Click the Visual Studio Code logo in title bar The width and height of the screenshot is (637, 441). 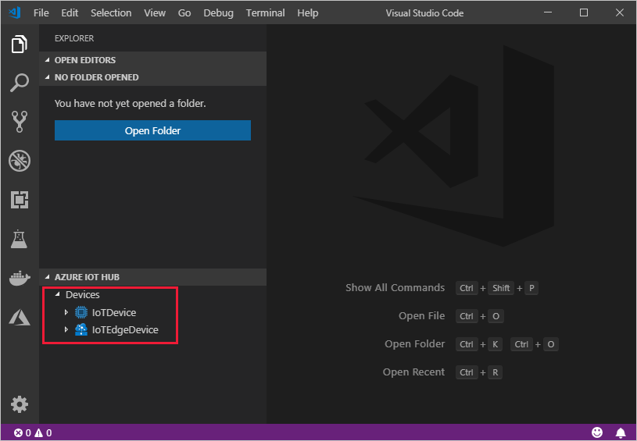(15, 12)
